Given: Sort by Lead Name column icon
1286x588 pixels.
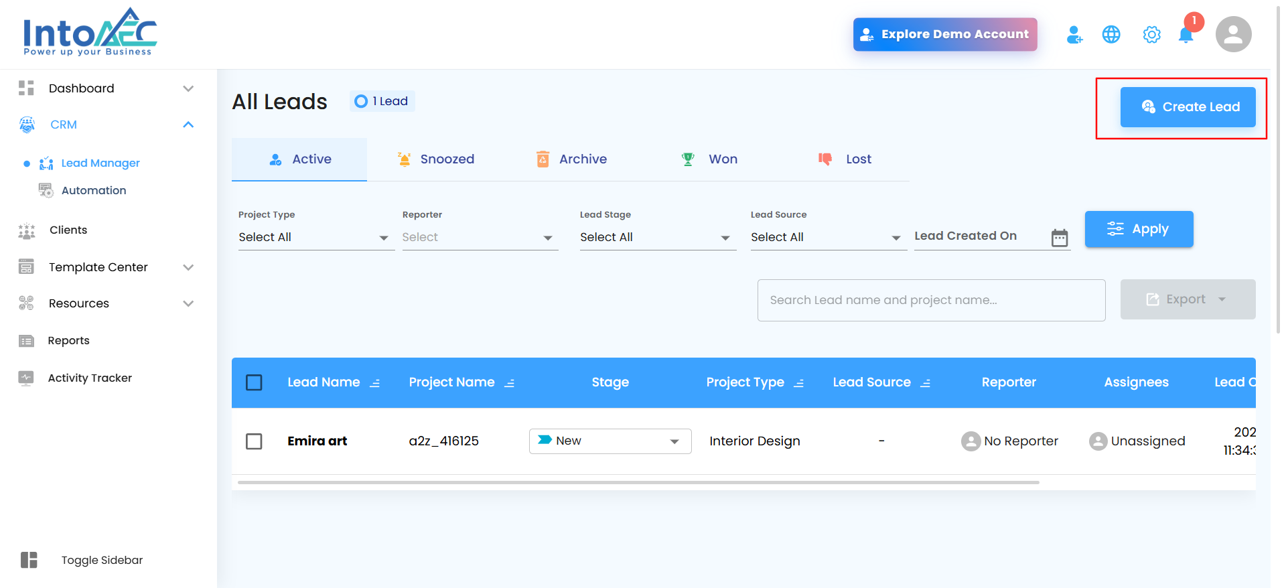Looking at the screenshot, I should tap(375, 383).
